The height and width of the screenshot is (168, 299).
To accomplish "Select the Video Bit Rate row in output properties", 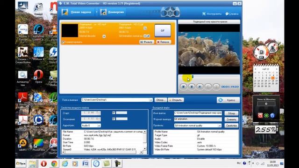I will pyautogui.click(x=196, y=149).
